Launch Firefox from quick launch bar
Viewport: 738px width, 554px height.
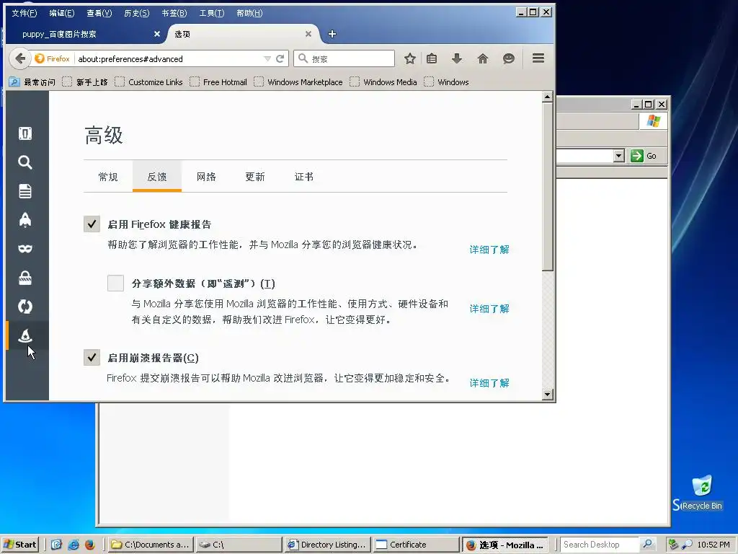tap(90, 545)
